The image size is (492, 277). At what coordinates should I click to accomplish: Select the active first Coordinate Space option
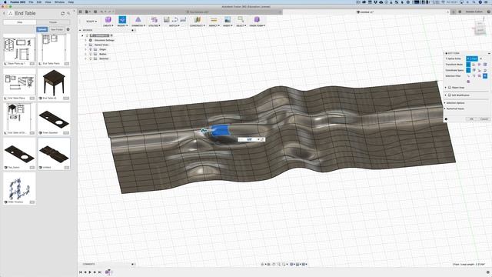point(468,70)
